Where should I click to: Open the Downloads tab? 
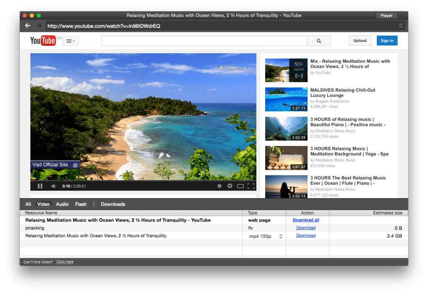(x=113, y=204)
